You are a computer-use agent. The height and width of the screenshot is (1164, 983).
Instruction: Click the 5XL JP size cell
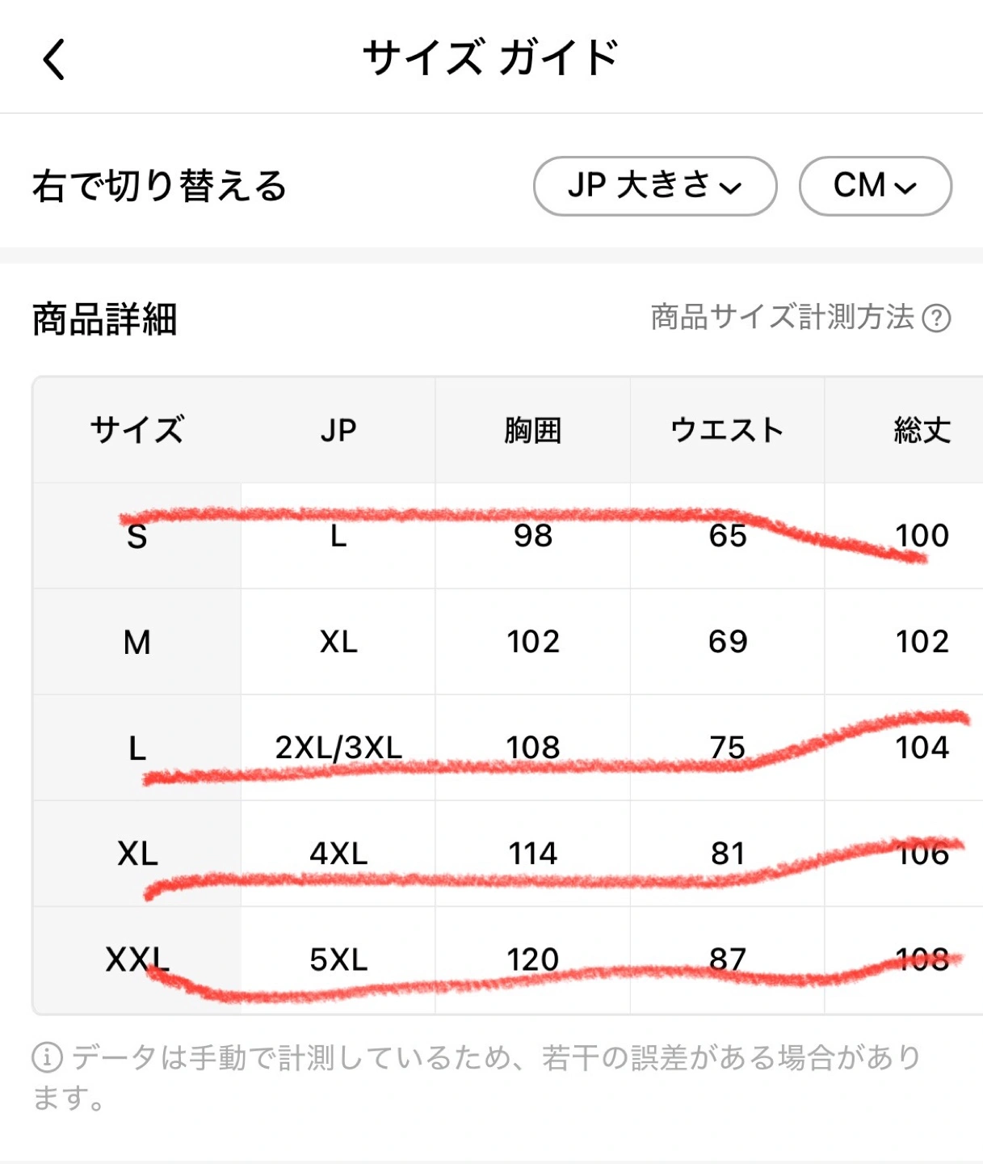pyautogui.click(x=338, y=959)
